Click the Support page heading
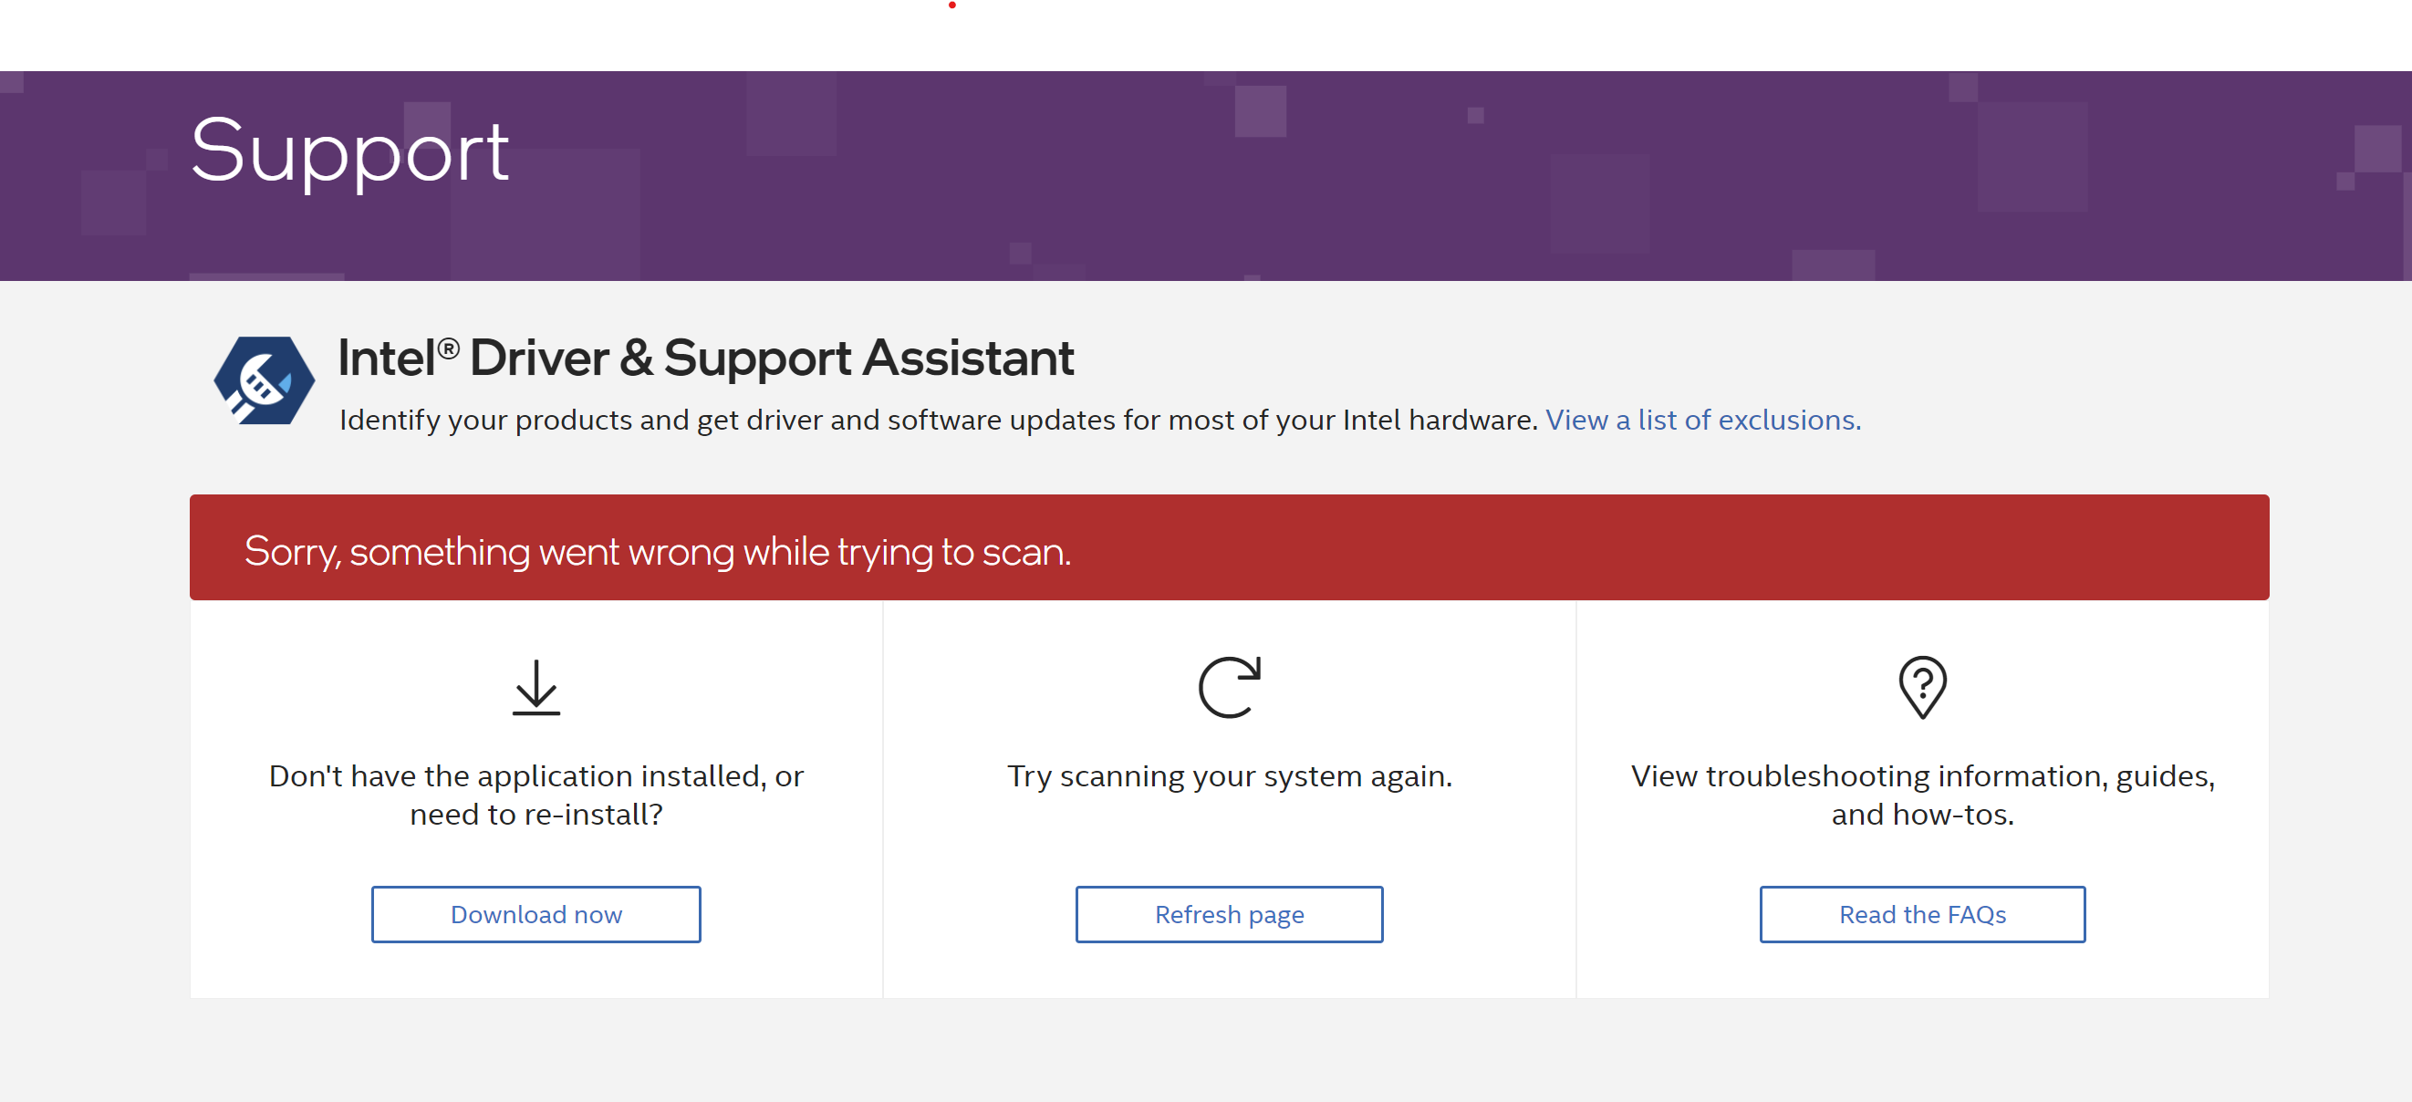The width and height of the screenshot is (2412, 1102). 349,151
